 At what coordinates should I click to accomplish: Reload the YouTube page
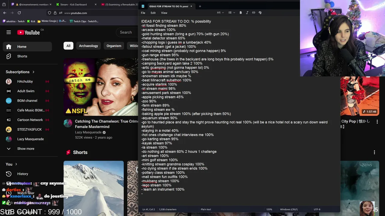(19, 13)
